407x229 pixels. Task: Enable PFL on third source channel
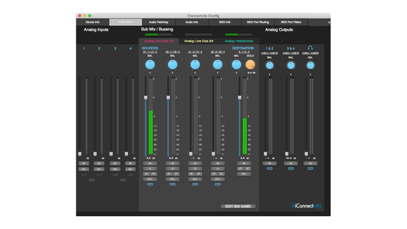pyautogui.click(x=195, y=180)
